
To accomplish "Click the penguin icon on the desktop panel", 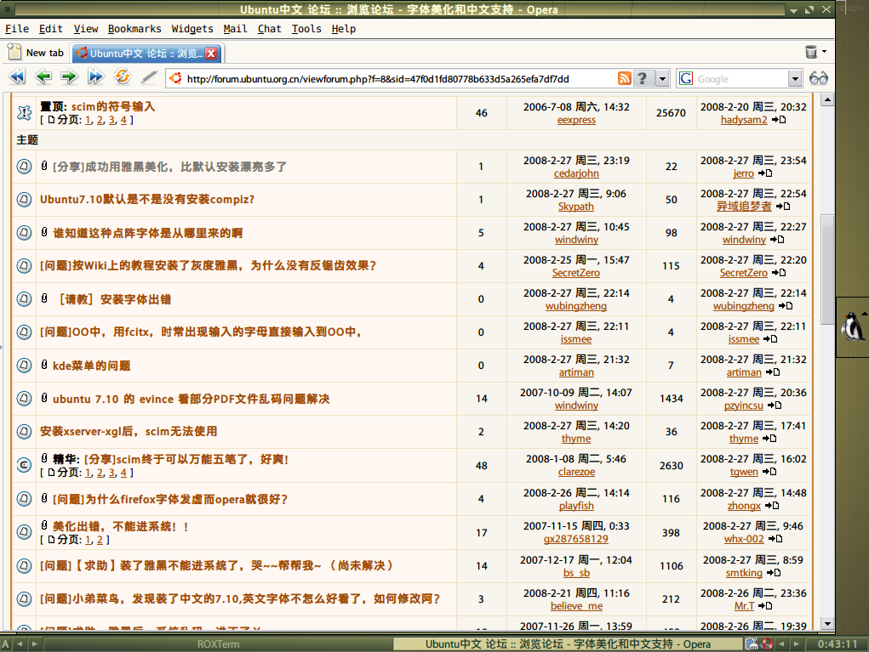I will [x=852, y=326].
